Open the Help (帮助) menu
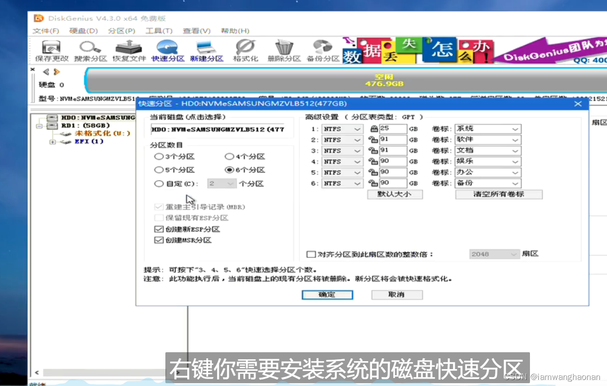 click(x=235, y=31)
